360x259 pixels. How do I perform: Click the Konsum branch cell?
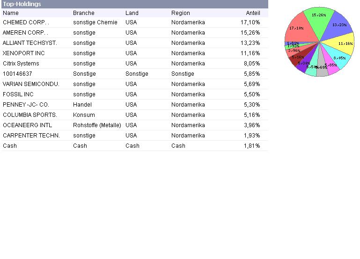tap(84, 115)
